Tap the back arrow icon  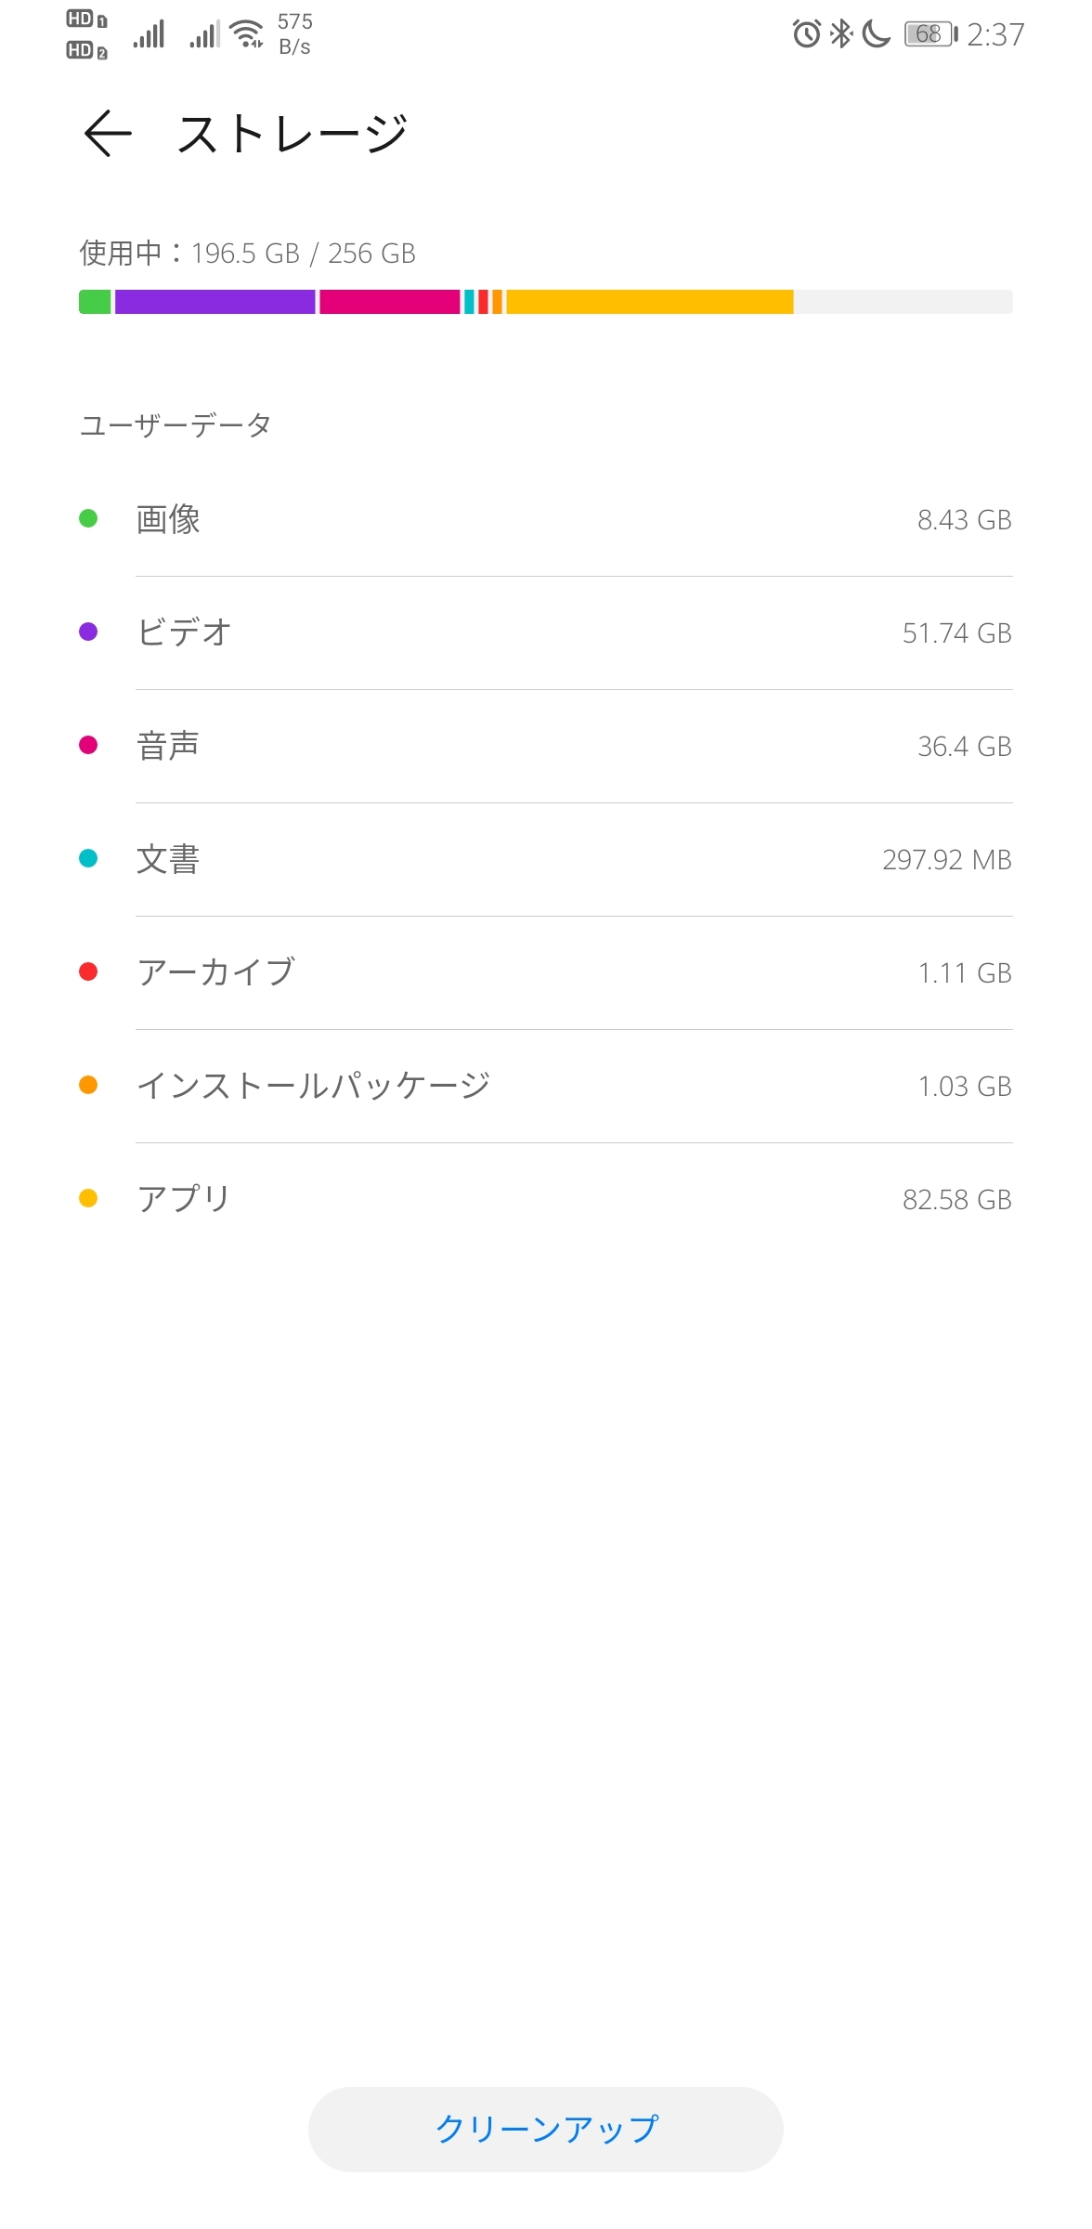tap(108, 134)
